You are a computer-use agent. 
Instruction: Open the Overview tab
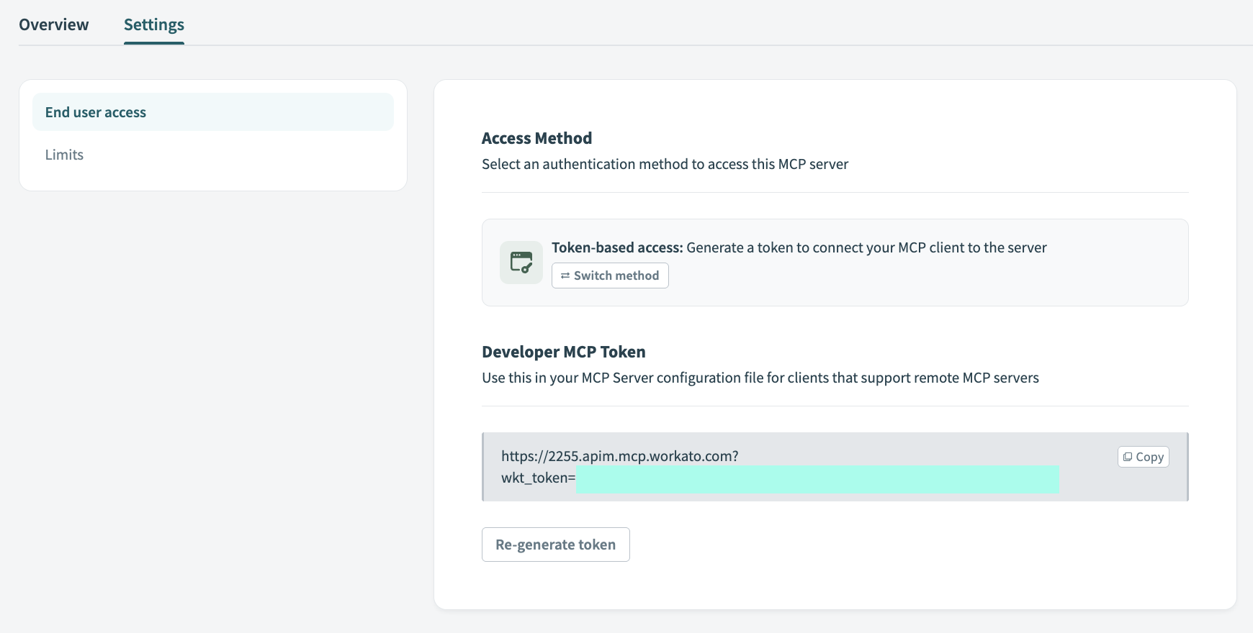point(54,24)
